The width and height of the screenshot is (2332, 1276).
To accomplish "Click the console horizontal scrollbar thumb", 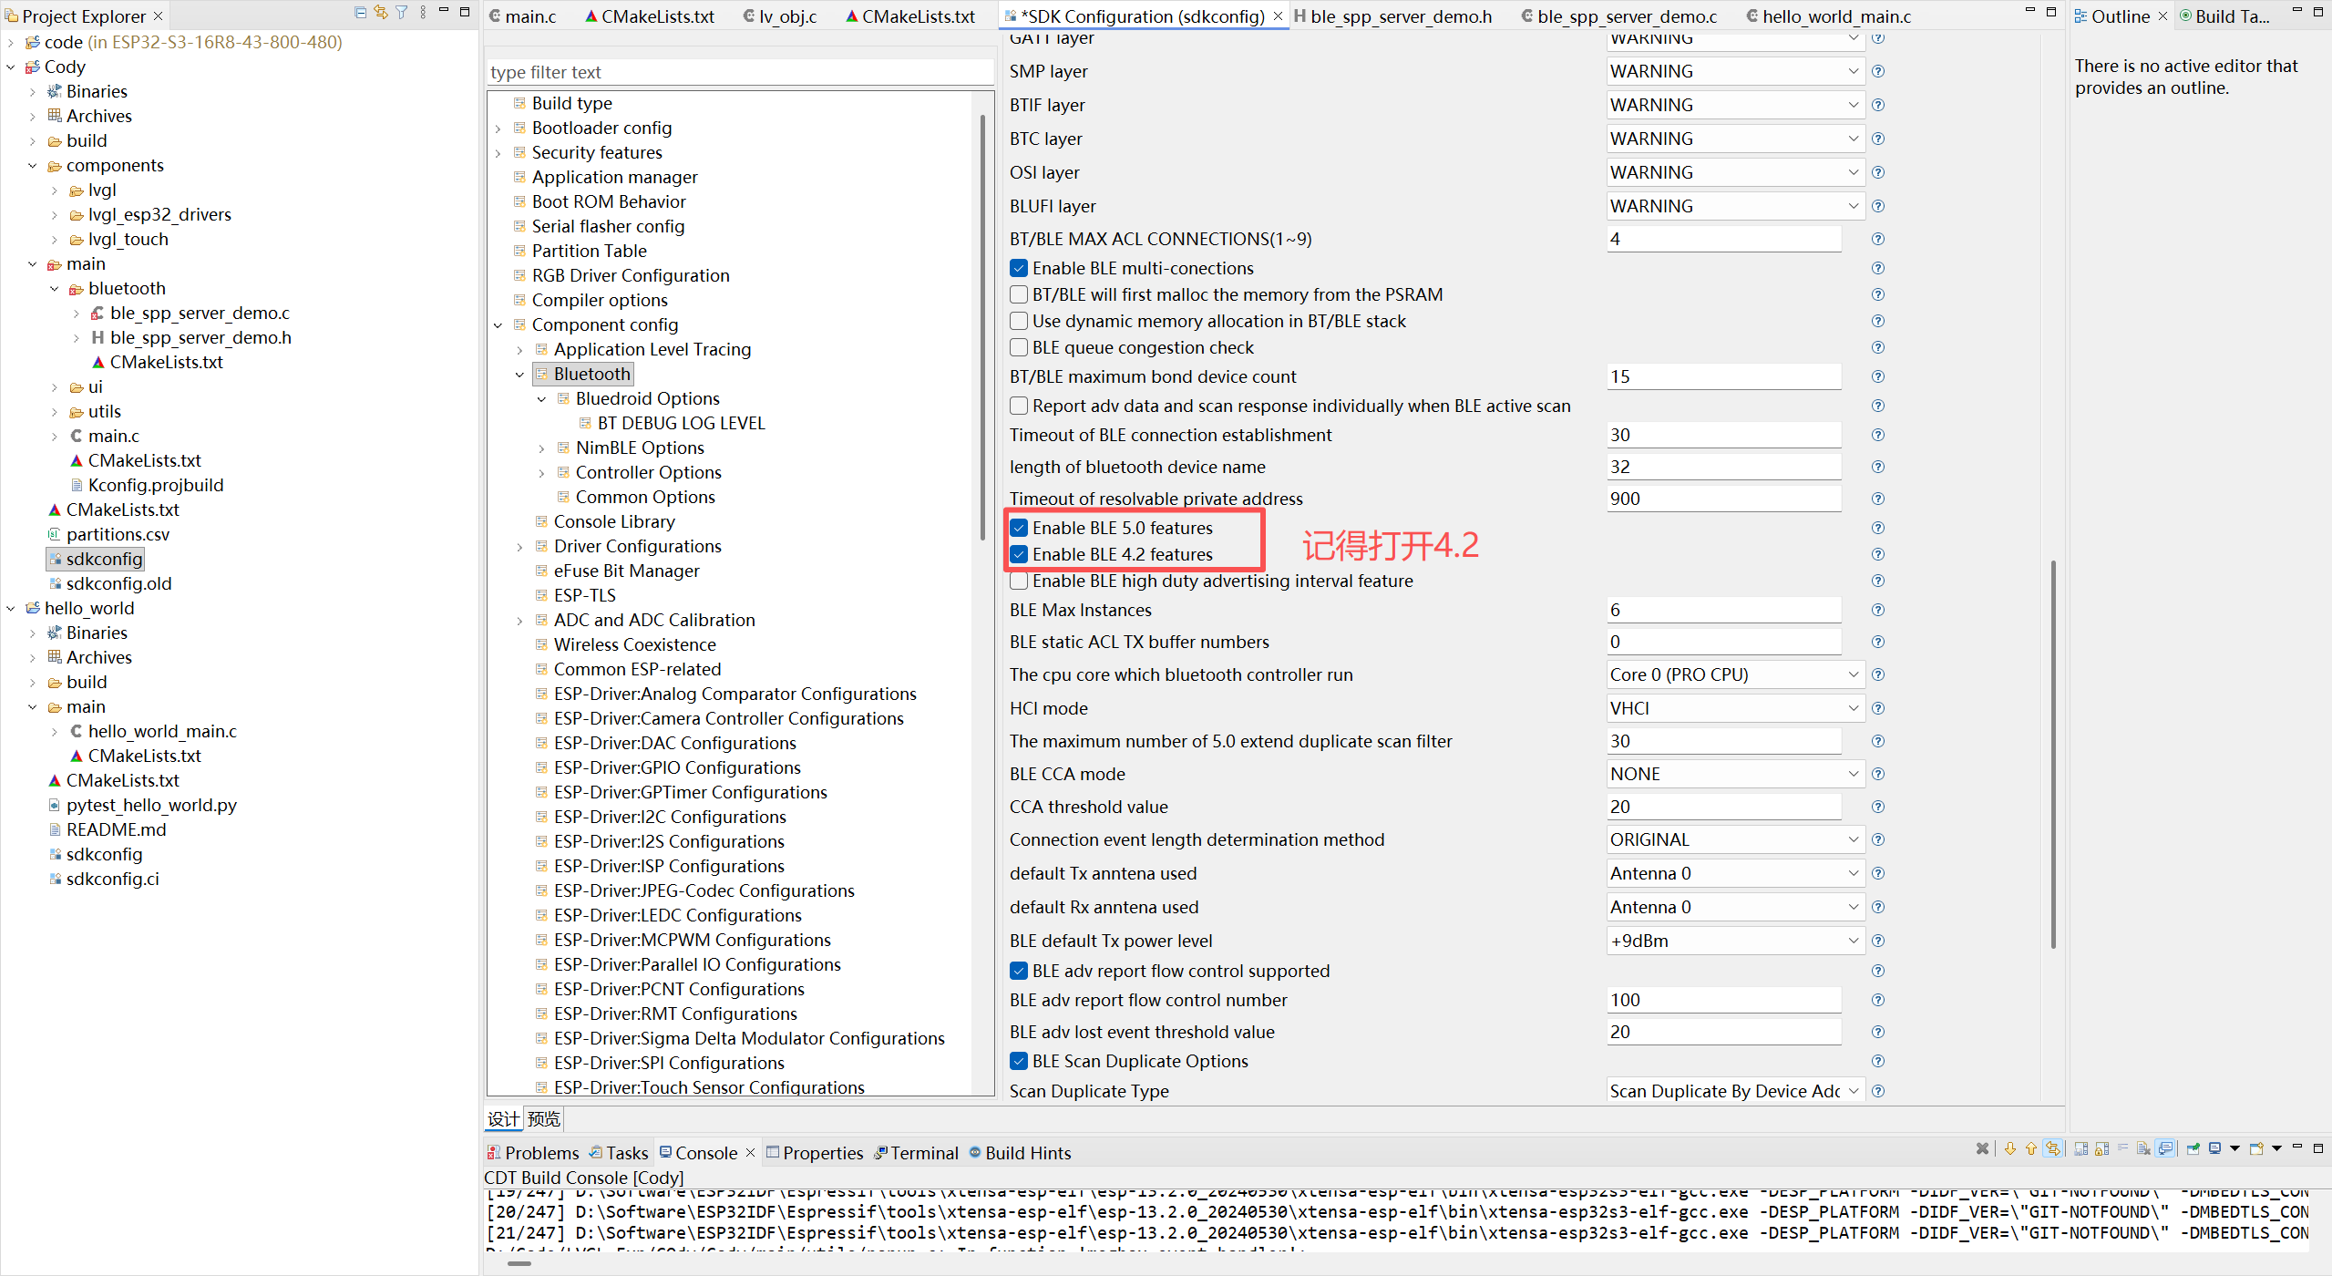I will pos(519,1263).
